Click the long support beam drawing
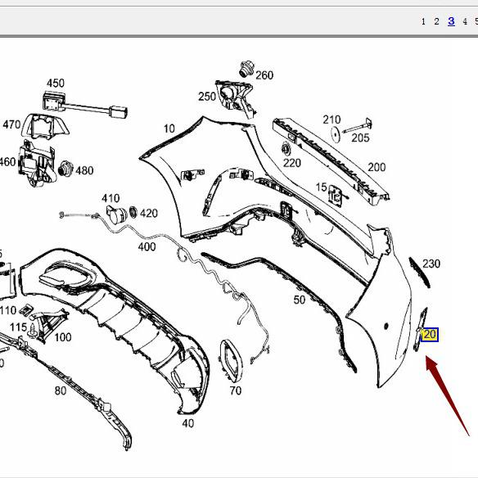Viewport: 478px width, 478px height. point(331,161)
